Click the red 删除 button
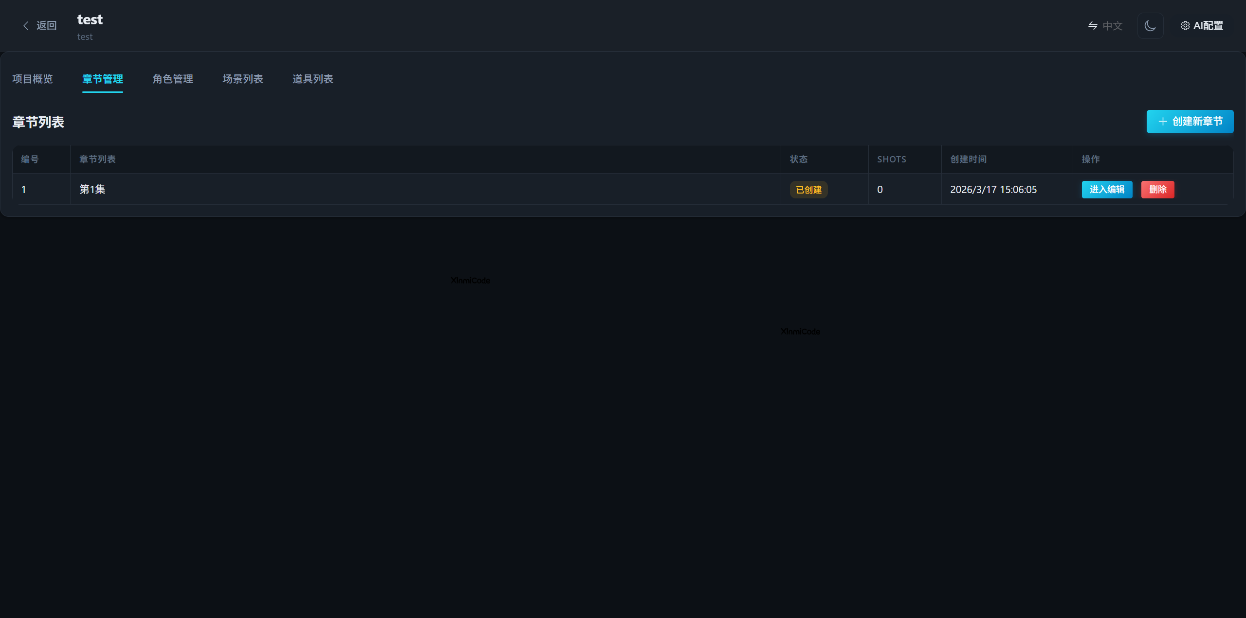The height and width of the screenshot is (618, 1246). click(1157, 190)
